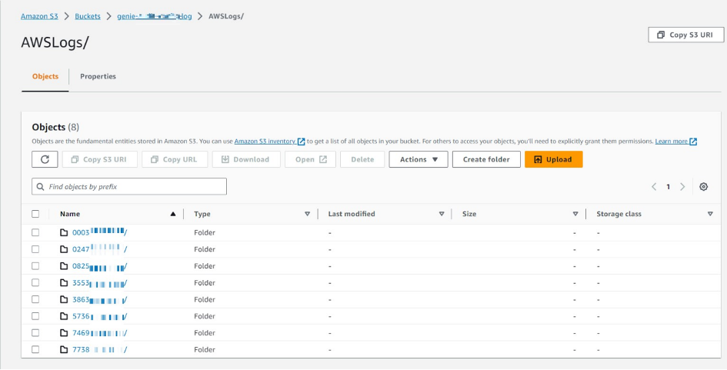
Task: Click the top-right Copy S3 URI button
Action: click(x=685, y=35)
